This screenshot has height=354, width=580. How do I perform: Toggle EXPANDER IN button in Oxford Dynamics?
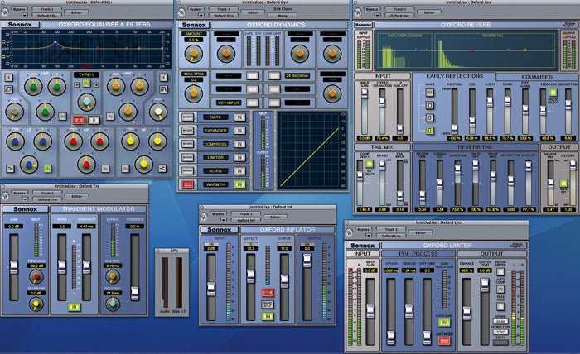[x=239, y=131]
